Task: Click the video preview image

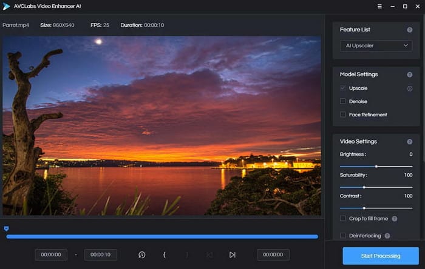Action: (161, 125)
